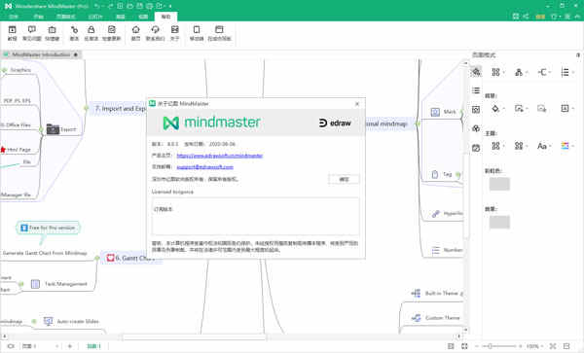
Task: Open the background image dropdown
Action: coord(521,109)
